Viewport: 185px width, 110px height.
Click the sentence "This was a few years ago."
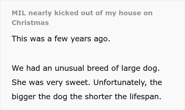click(x=61, y=39)
